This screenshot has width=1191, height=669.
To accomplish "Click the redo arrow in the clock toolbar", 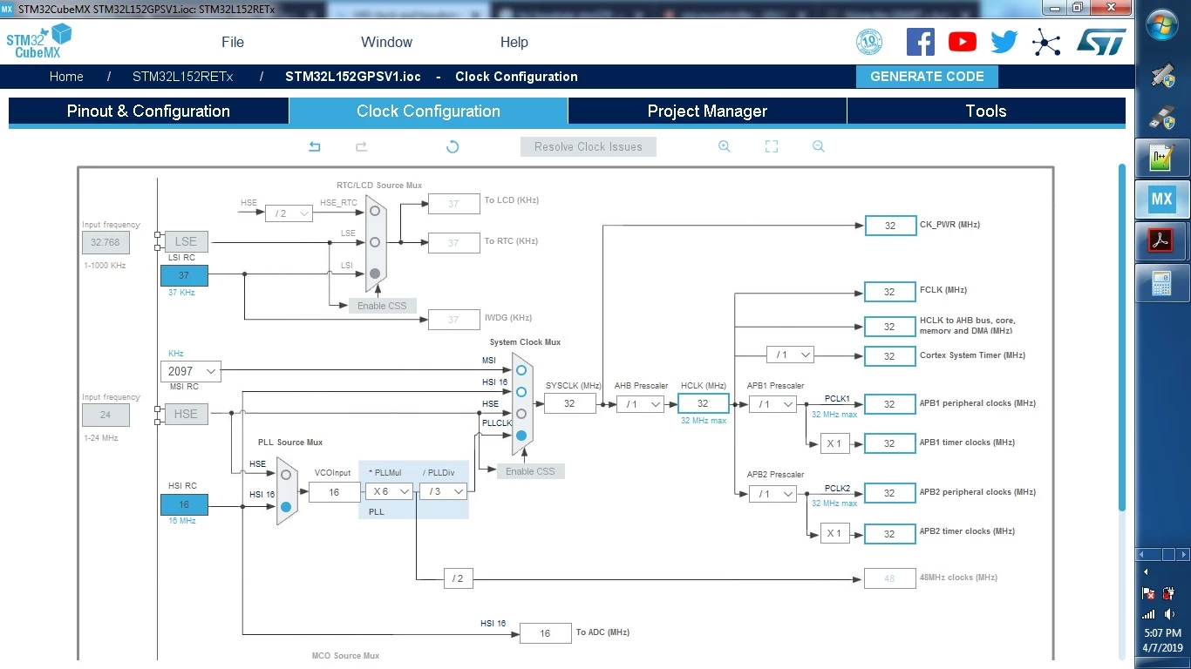I will (x=361, y=147).
